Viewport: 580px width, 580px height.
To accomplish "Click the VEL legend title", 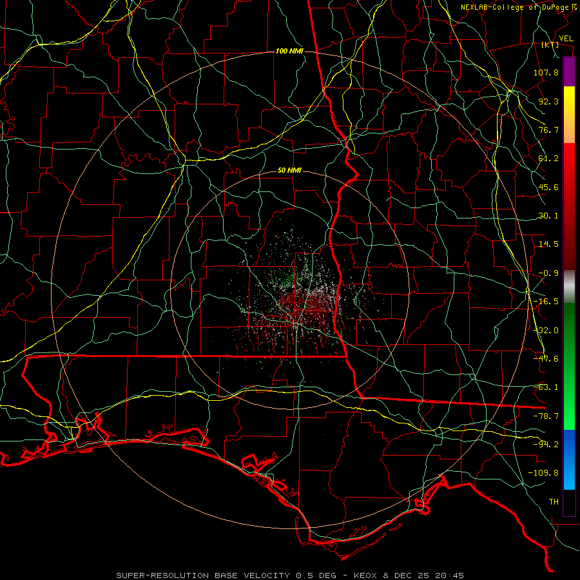I will 566,39.
